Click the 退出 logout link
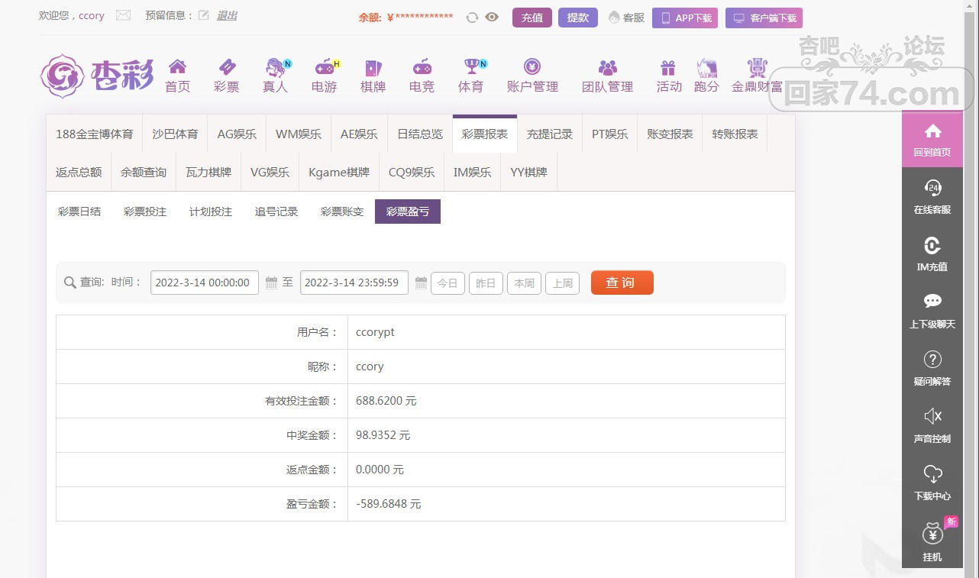This screenshot has width=979, height=578. click(x=227, y=15)
